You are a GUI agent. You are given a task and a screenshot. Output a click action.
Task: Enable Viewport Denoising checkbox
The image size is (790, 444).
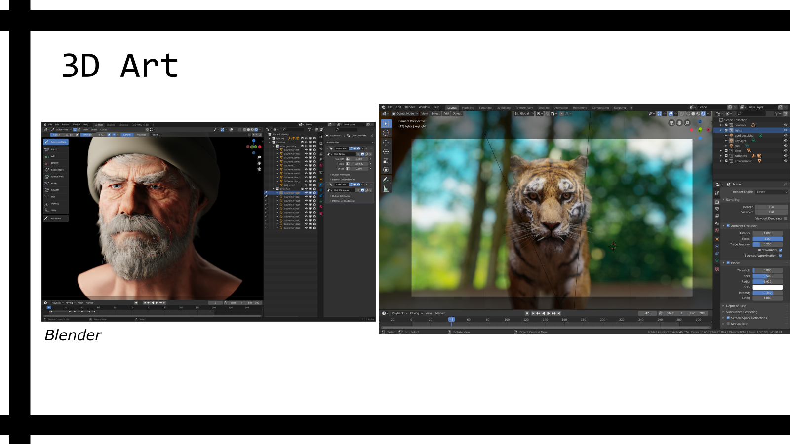tap(785, 218)
